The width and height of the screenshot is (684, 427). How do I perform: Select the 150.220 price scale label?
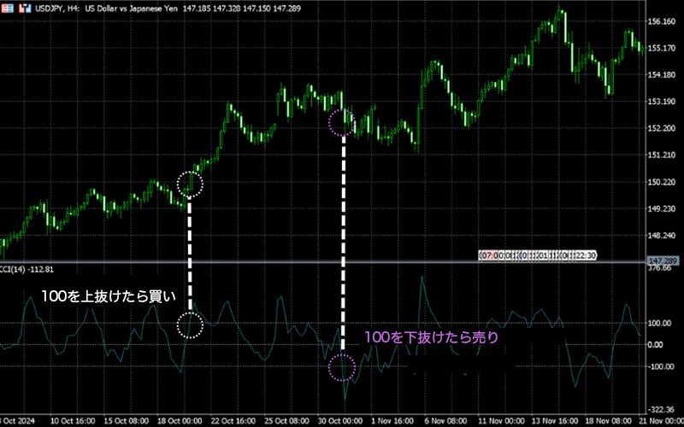pos(662,182)
